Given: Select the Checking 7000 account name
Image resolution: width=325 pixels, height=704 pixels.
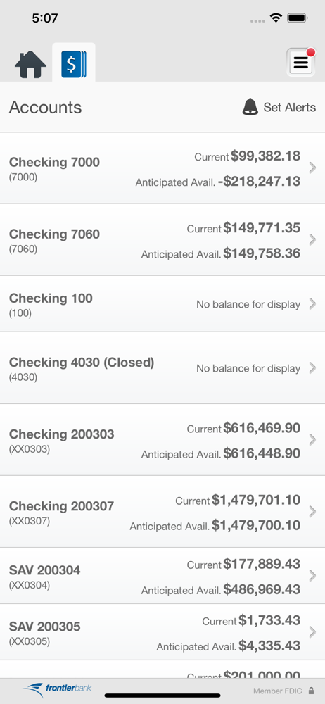Looking at the screenshot, I should point(54,162).
